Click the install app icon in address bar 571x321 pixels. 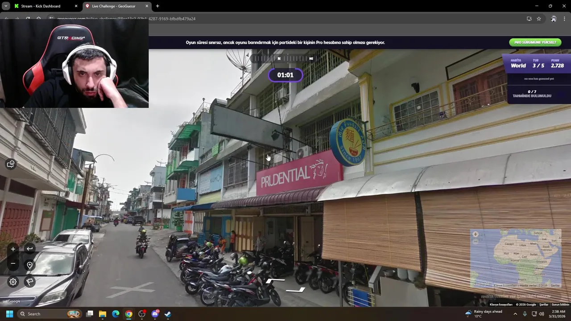point(529,19)
